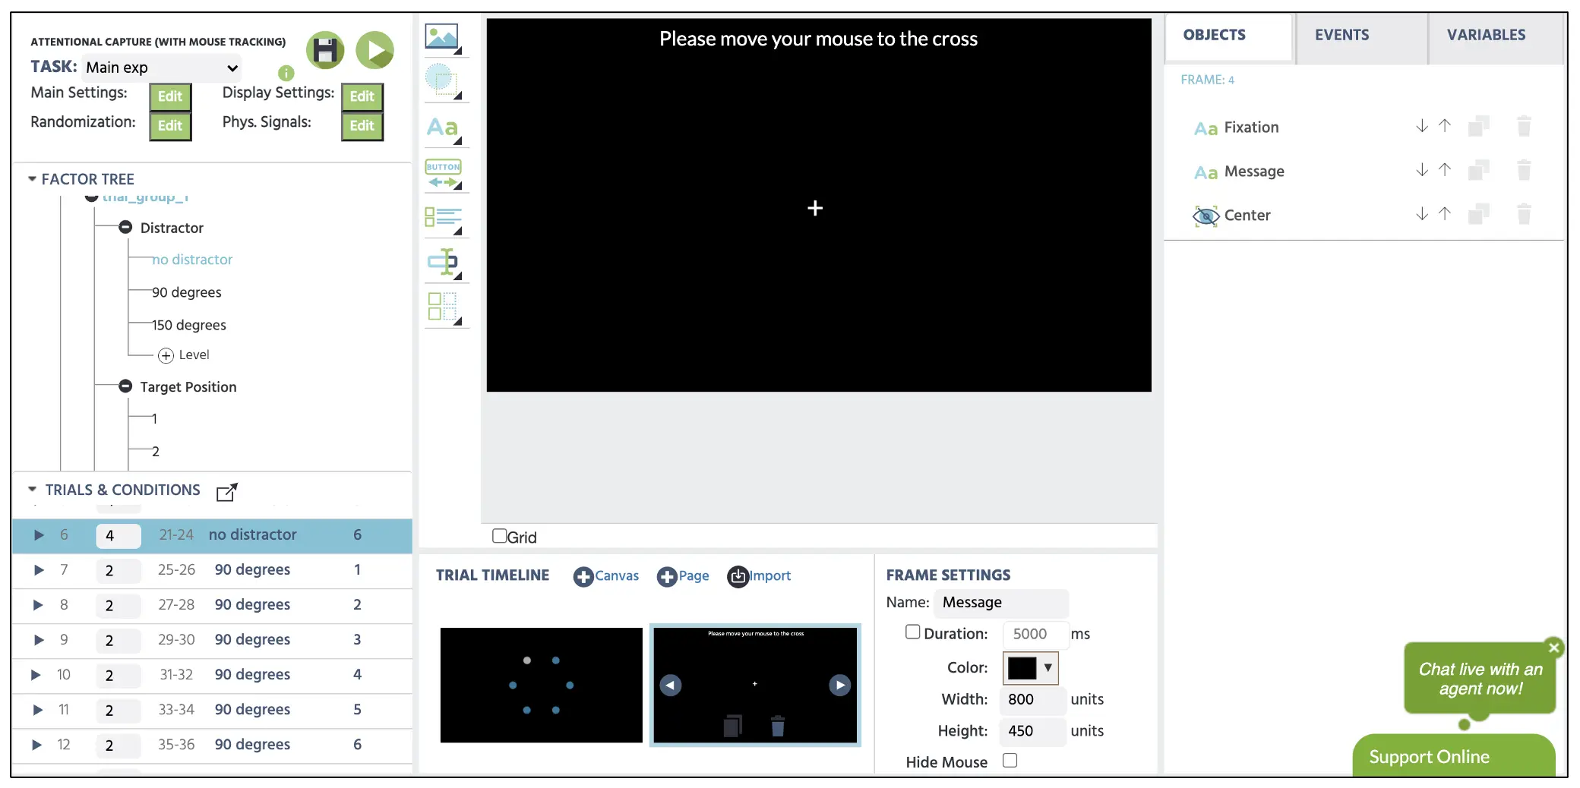The height and width of the screenshot is (788, 1580).
Task: Select the 150 degrees level
Action: pos(189,325)
